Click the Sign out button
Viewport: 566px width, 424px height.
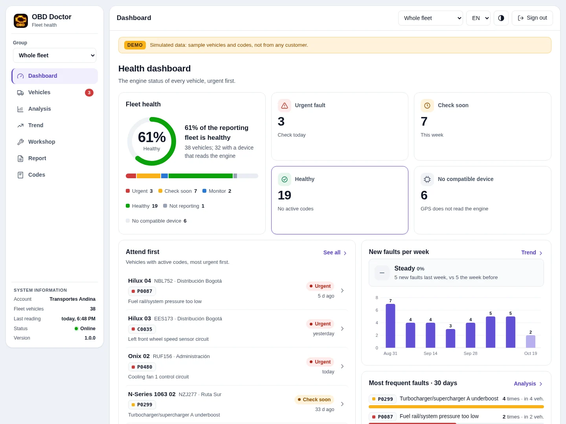click(532, 18)
